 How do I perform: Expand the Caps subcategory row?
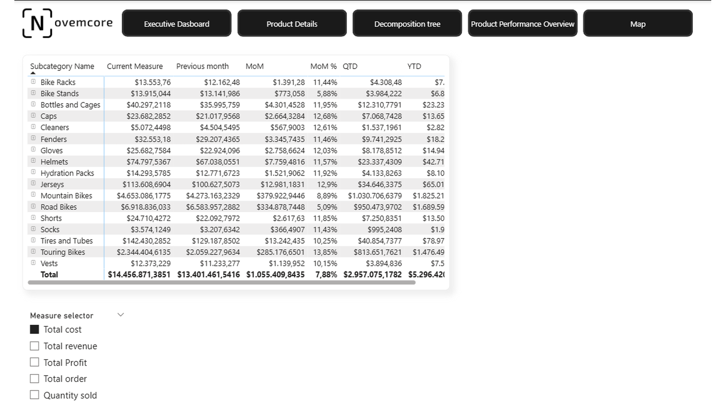[x=33, y=116]
